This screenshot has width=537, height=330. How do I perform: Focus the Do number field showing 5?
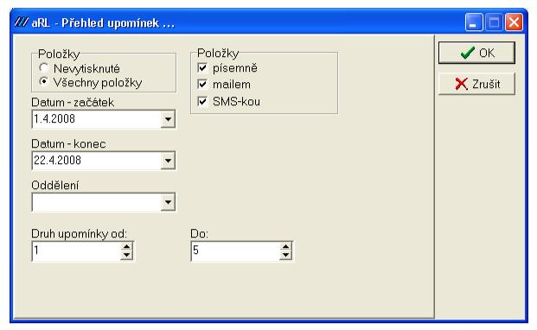(235, 251)
